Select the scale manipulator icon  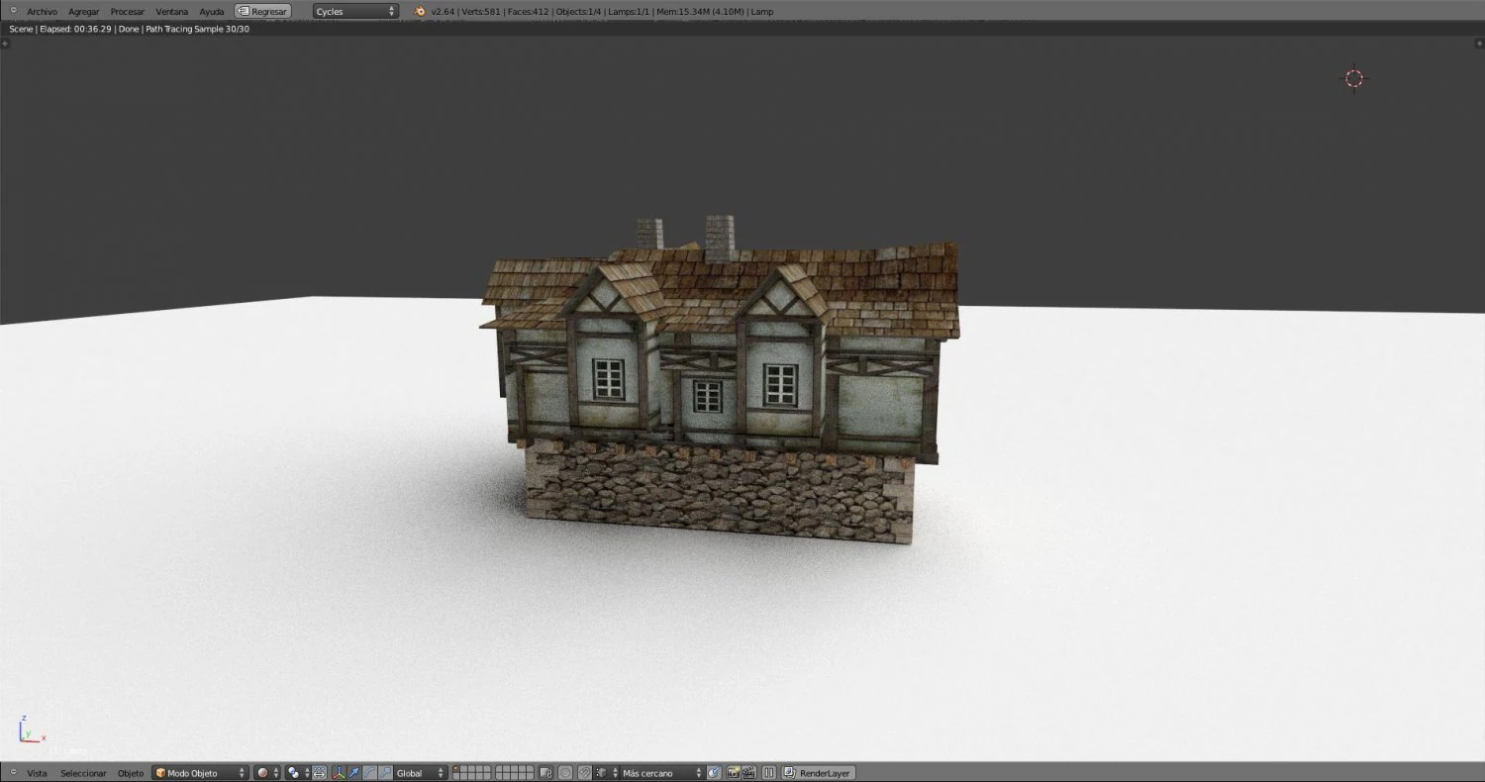[x=384, y=773]
